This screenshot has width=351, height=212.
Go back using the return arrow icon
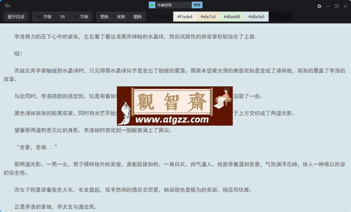7,5
